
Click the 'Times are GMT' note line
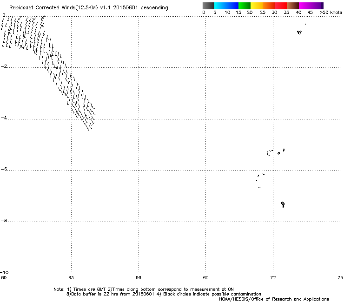pos(144,289)
